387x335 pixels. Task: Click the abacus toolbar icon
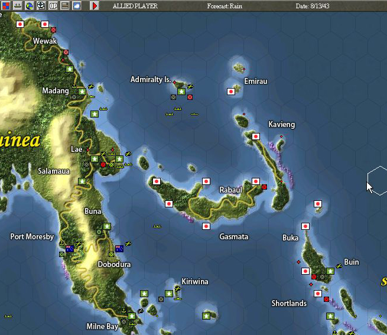pyautogui.click(x=65, y=5)
